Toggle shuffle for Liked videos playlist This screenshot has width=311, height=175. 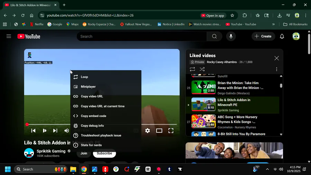[202, 69]
